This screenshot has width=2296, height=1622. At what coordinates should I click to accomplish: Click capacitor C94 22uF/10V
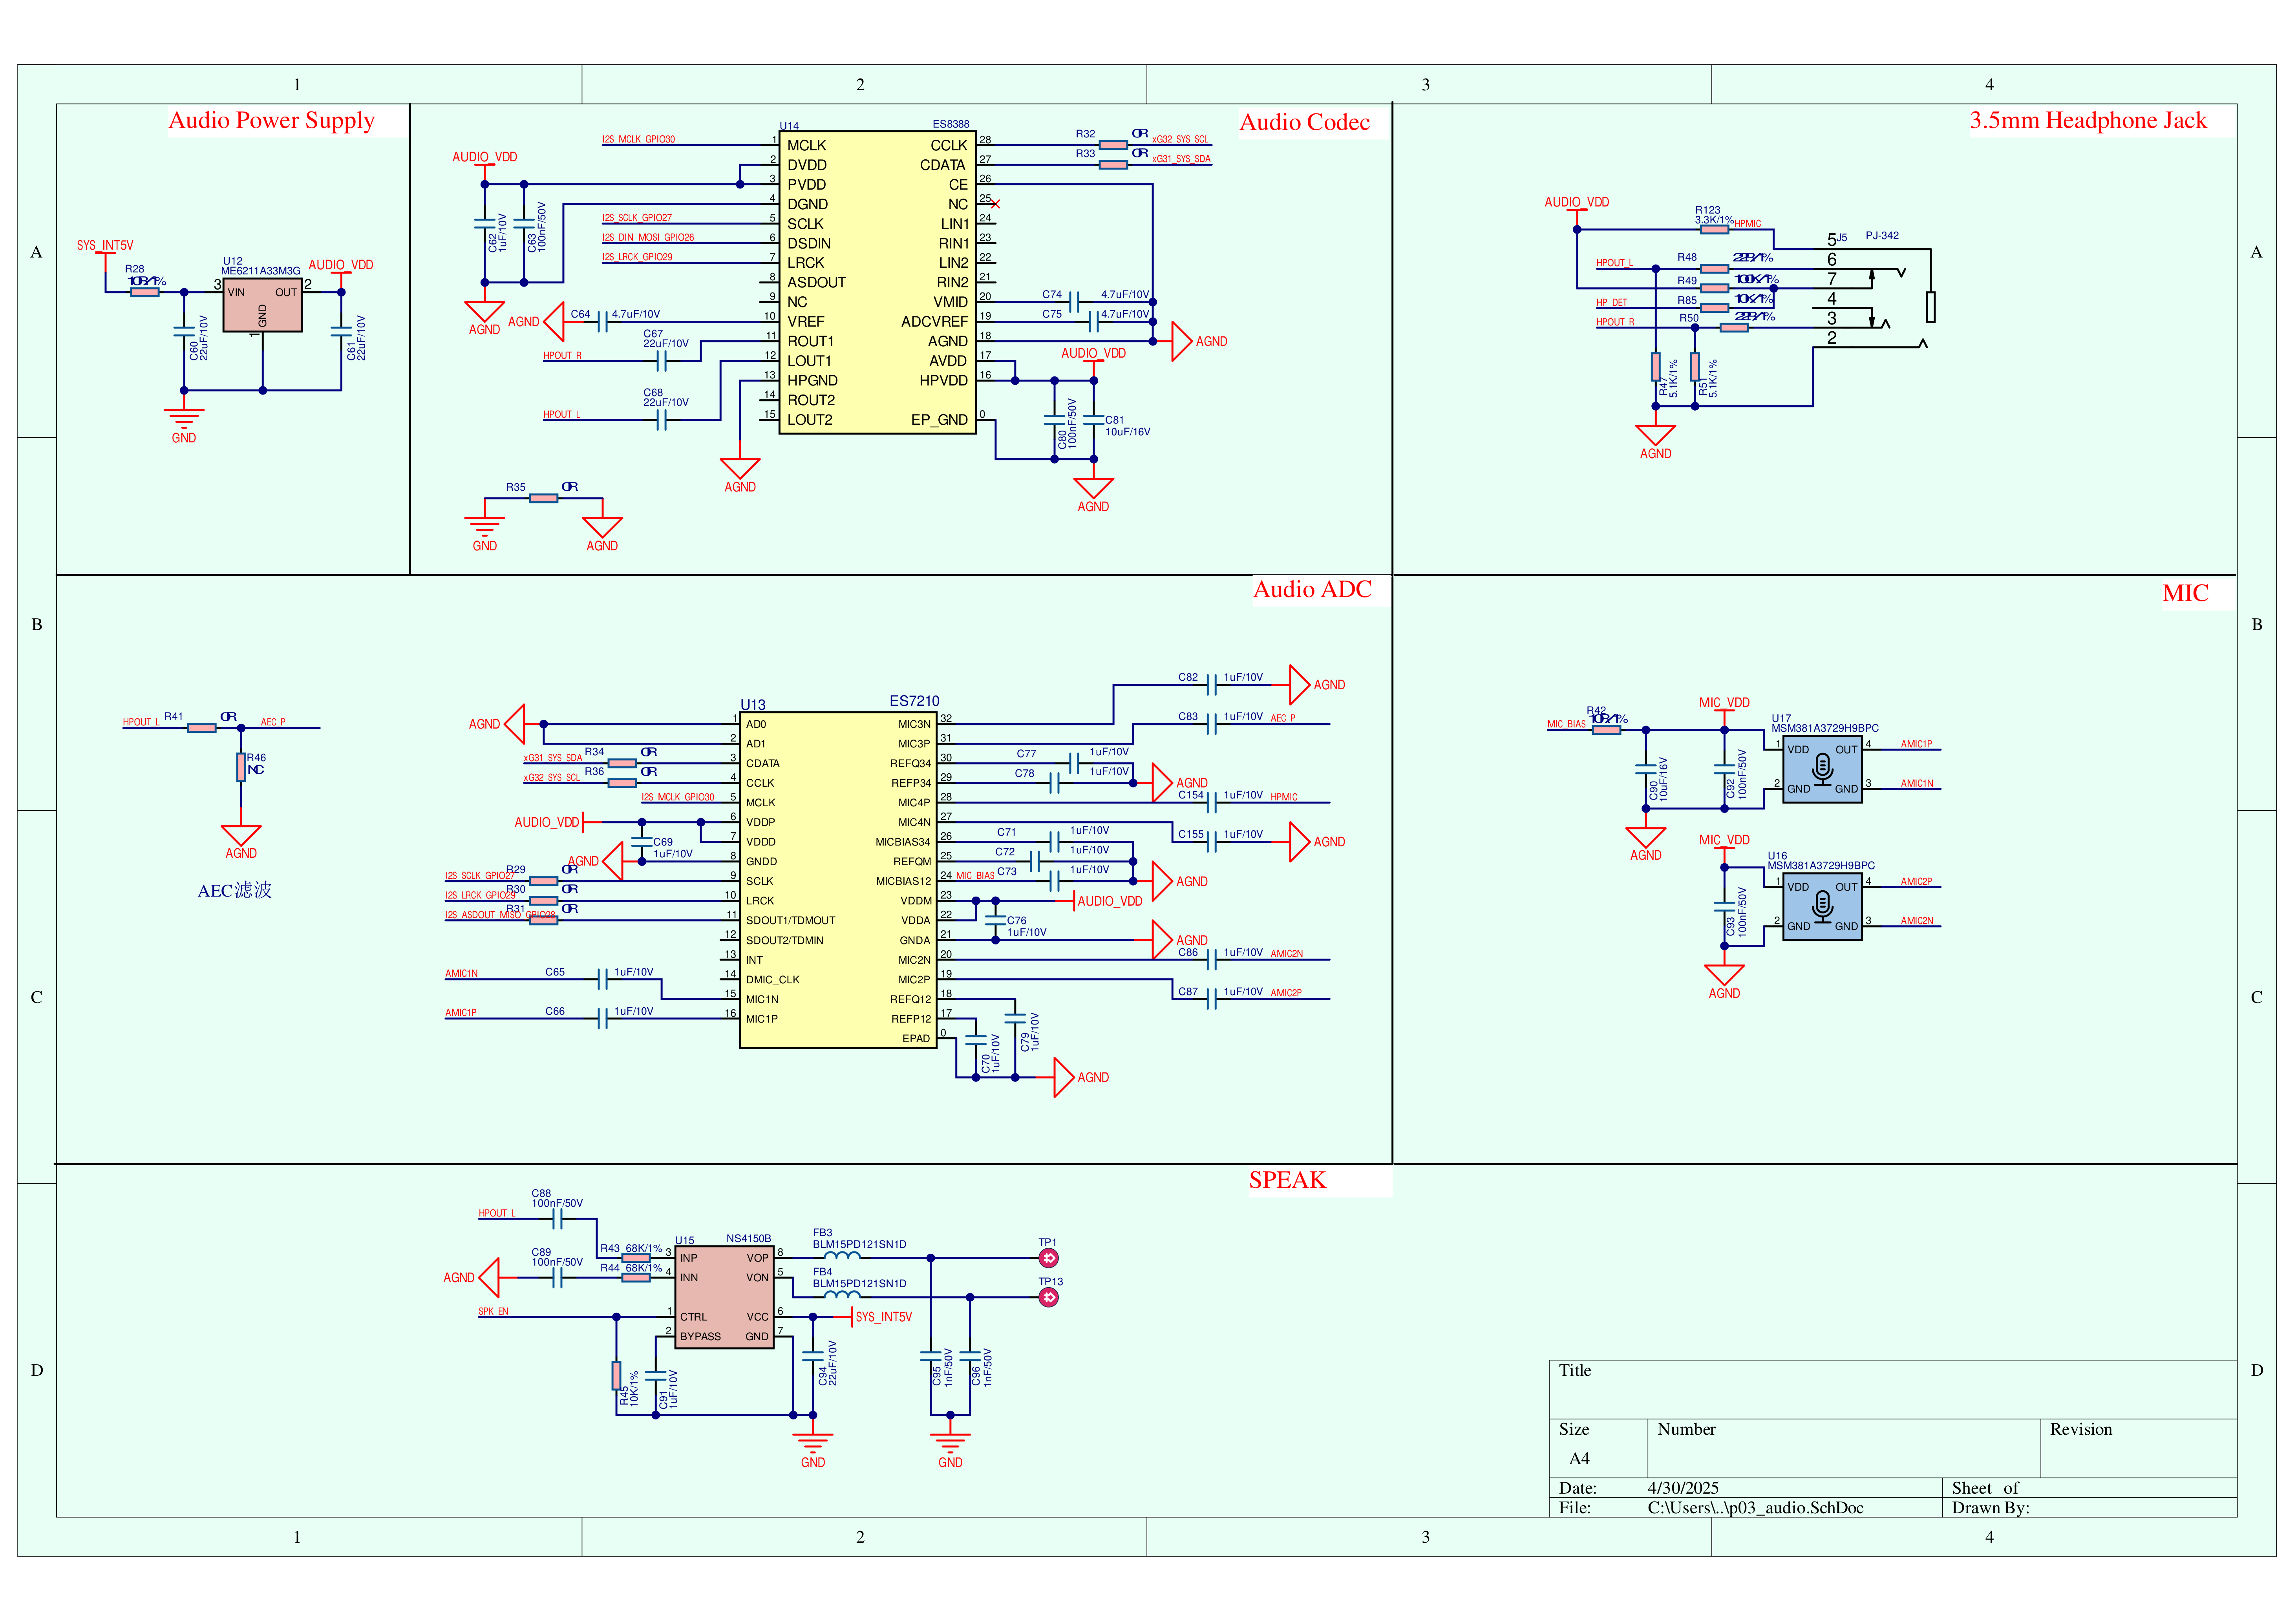813,1356
